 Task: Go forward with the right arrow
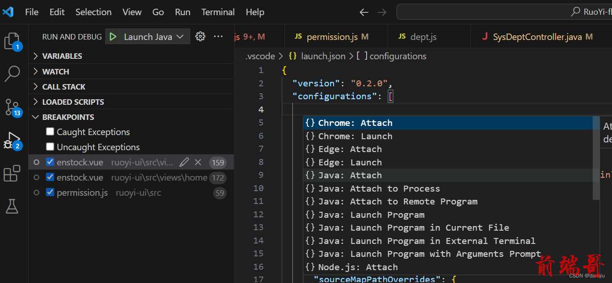(382, 12)
